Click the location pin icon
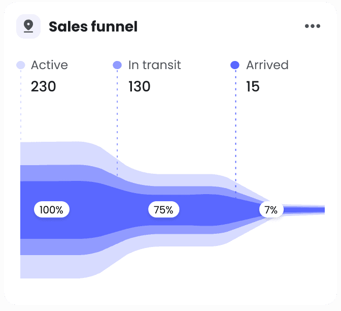This screenshot has height=311, width=341. tap(28, 26)
